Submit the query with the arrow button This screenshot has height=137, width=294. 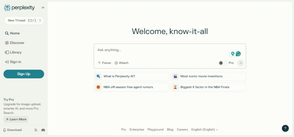pos(241,63)
